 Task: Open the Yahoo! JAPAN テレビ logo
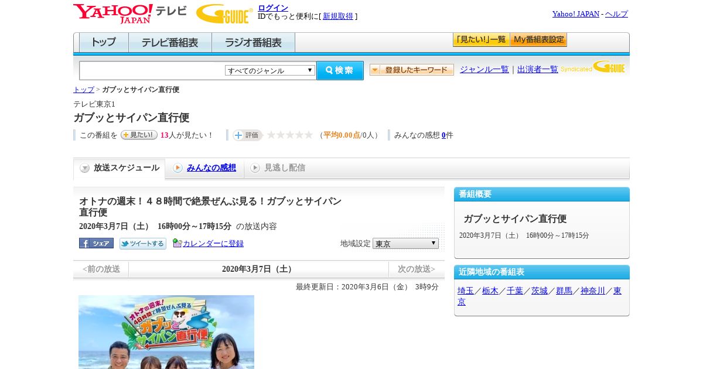[130, 13]
